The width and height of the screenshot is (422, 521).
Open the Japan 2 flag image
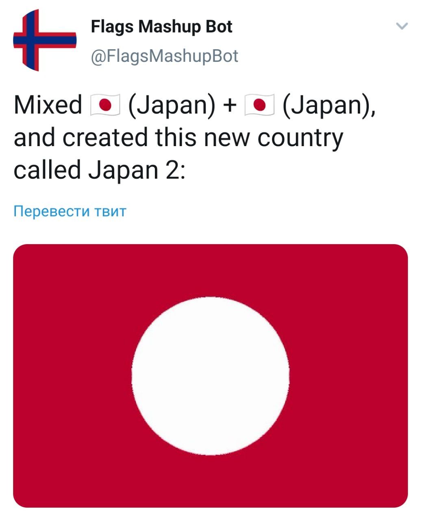pos(211,376)
